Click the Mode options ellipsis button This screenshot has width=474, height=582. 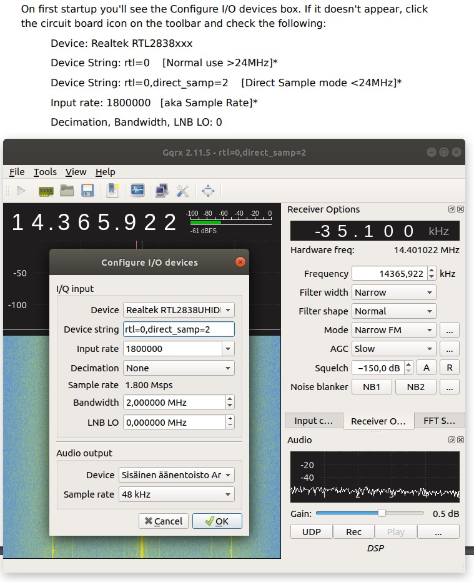pyautogui.click(x=450, y=330)
